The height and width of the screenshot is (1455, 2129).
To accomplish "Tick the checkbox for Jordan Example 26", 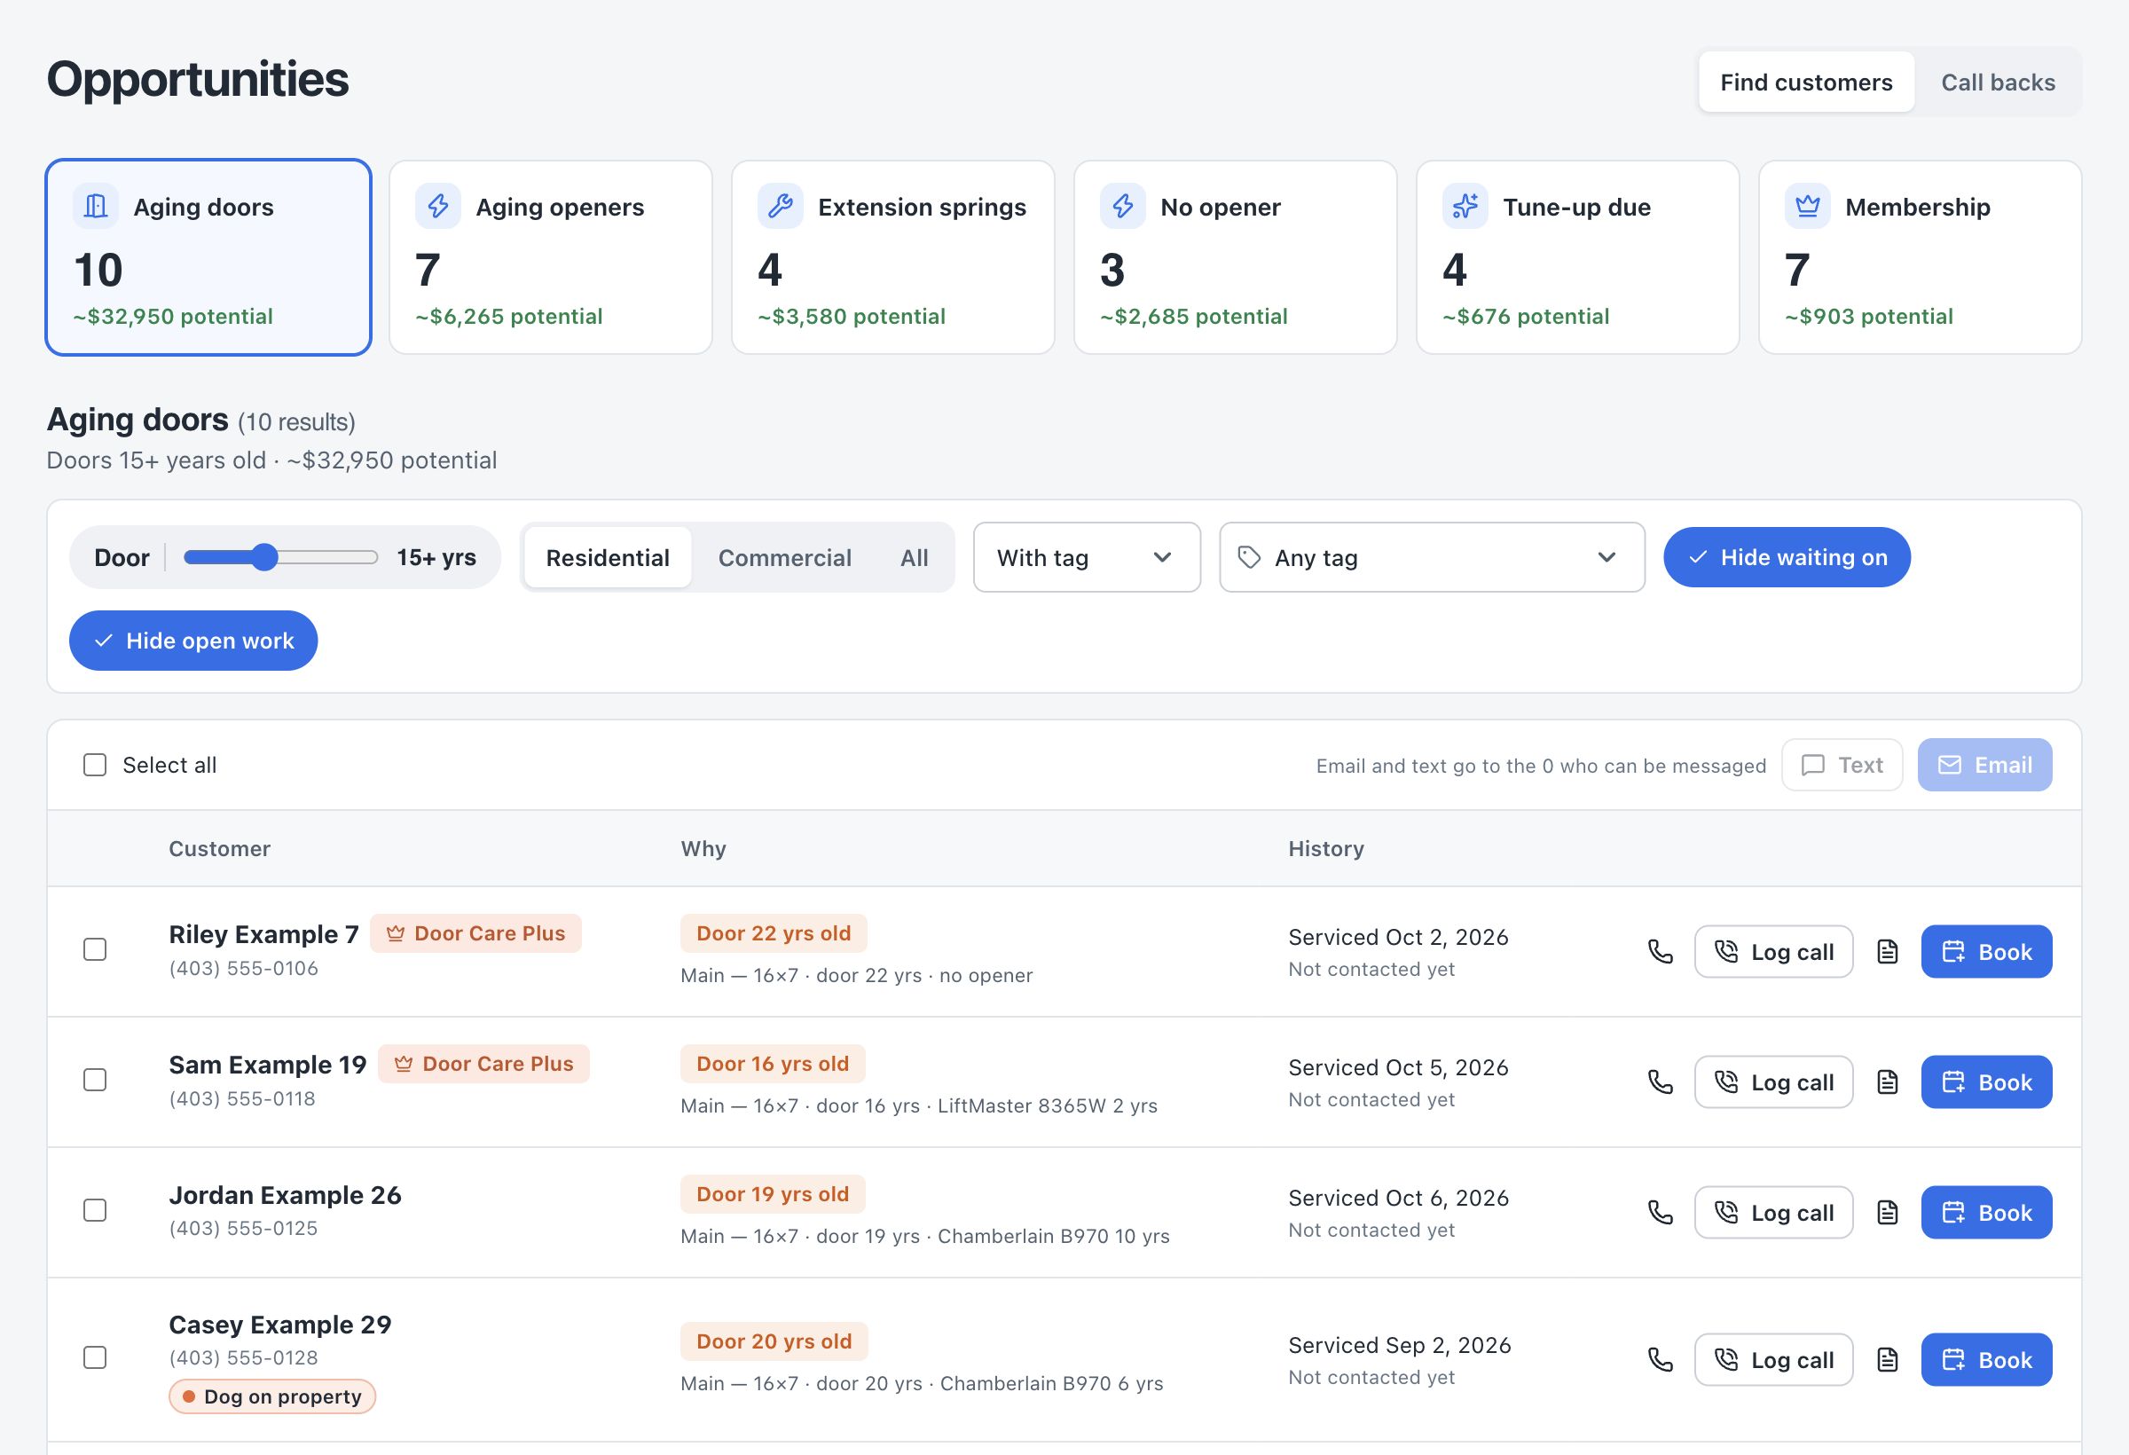I will (95, 1210).
